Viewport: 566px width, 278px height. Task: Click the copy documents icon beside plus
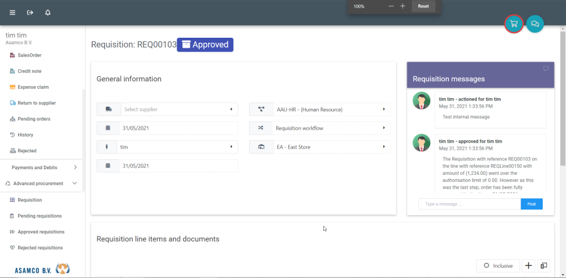544,266
